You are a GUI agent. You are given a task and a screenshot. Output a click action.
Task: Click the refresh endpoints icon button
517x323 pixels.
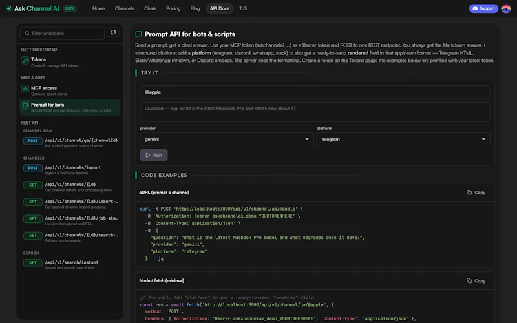click(x=113, y=32)
